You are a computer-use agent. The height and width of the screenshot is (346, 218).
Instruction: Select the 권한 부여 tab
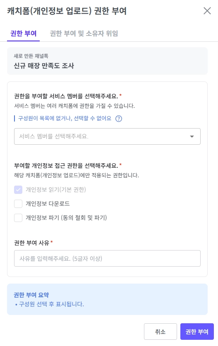point(24,33)
